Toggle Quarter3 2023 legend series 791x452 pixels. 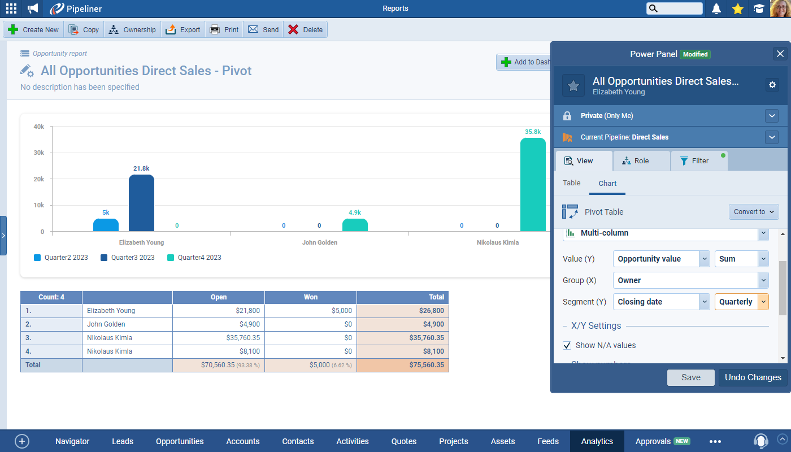point(127,258)
